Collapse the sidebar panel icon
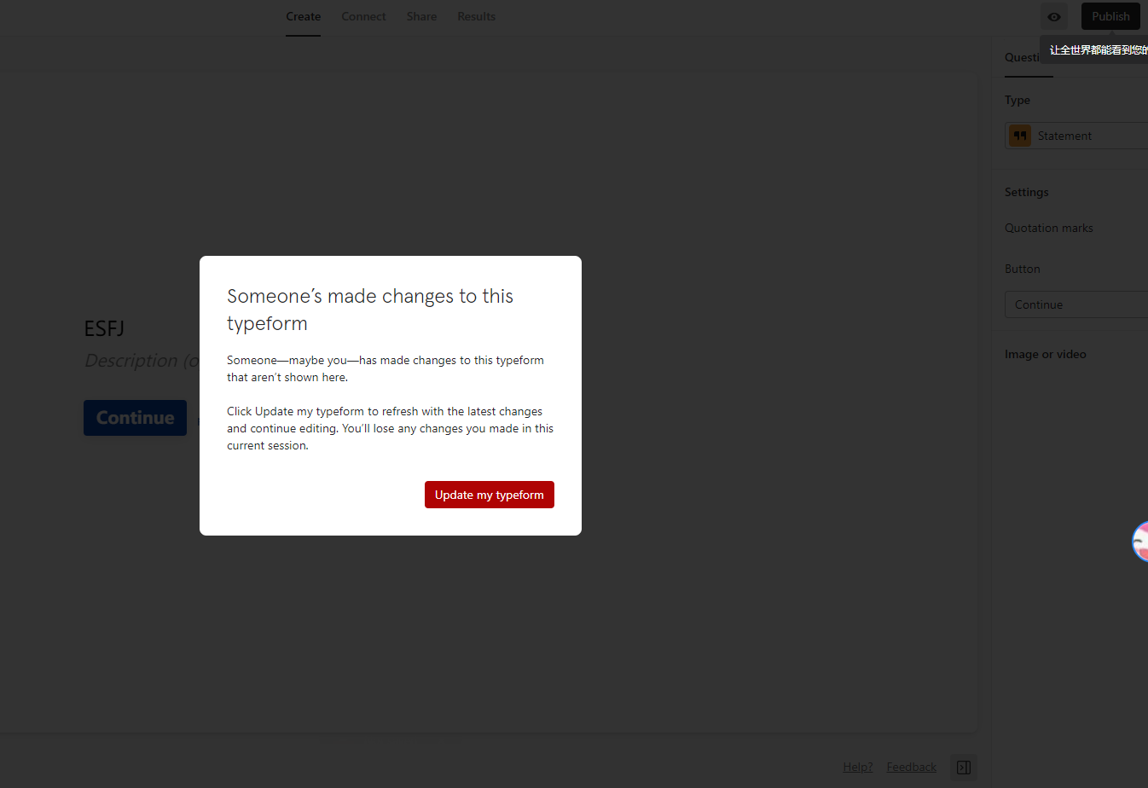The width and height of the screenshot is (1148, 788). (x=964, y=768)
